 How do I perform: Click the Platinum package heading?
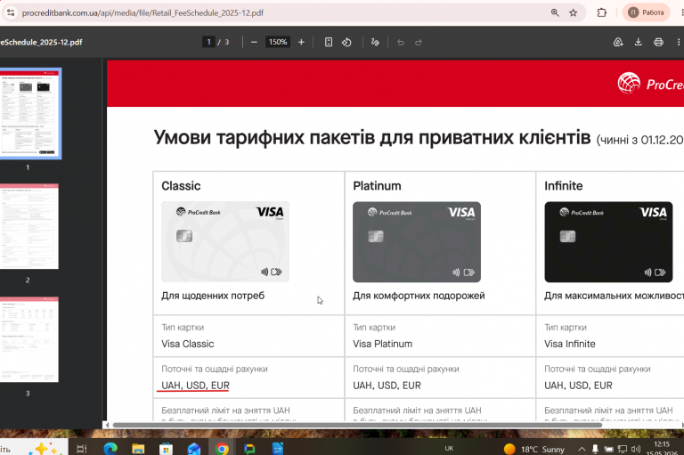click(377, 186)
